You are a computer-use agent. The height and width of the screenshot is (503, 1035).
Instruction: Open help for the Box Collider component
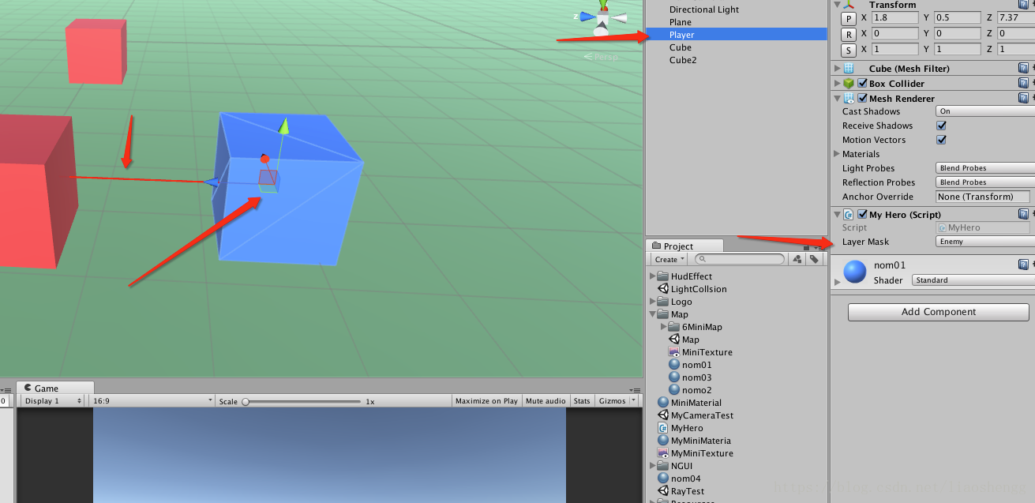pos(1024,83)
